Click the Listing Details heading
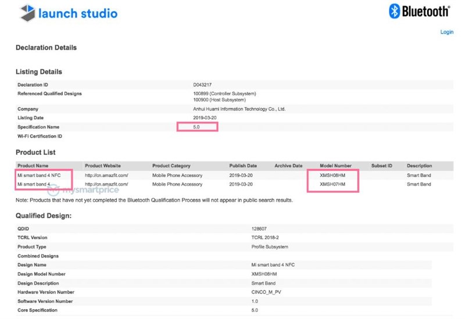The image size is (465, 319). 38,71
